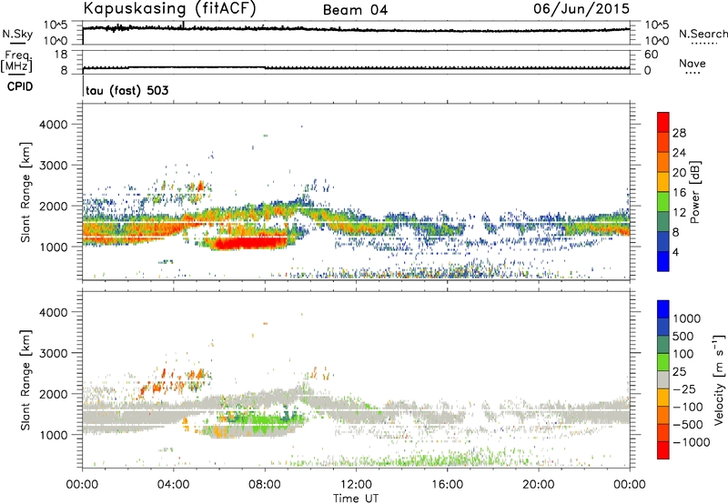Click the Velocity colorbar segment above 1000
728x504 pixels.
pyautogui.click(x=663, y=309)
